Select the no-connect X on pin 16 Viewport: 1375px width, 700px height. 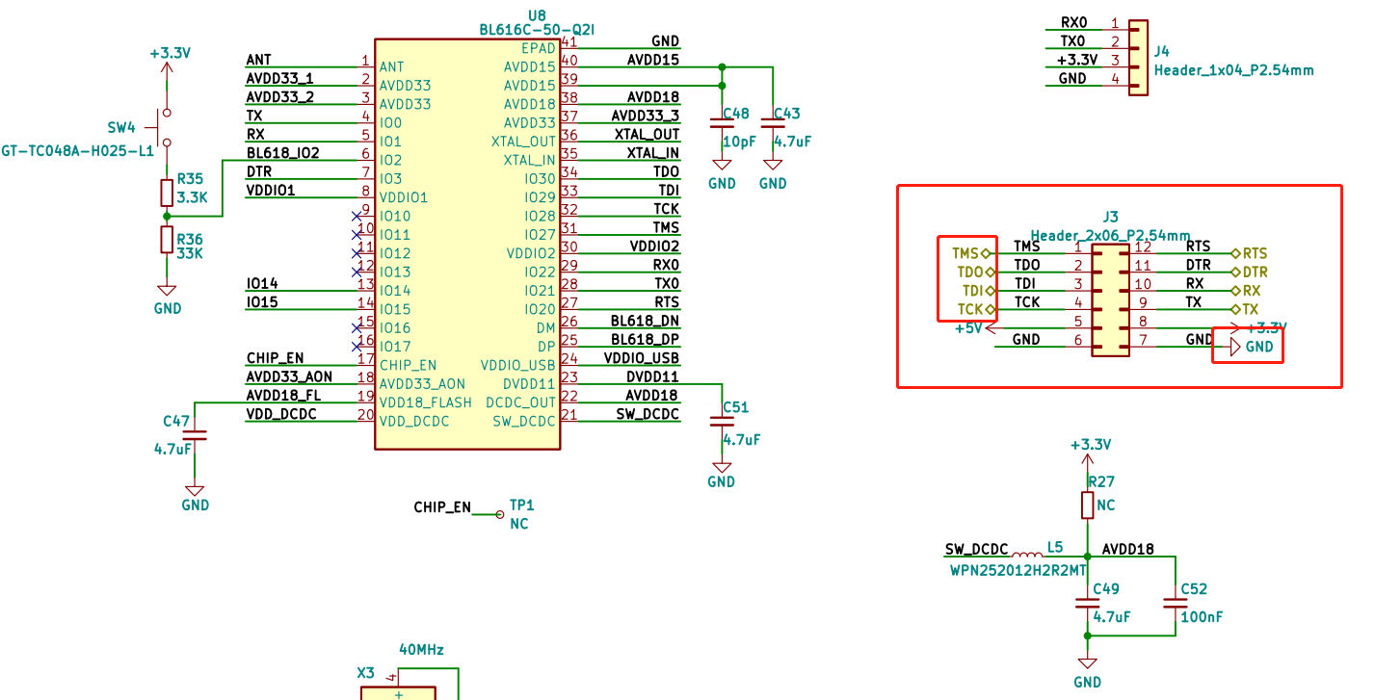357,346
